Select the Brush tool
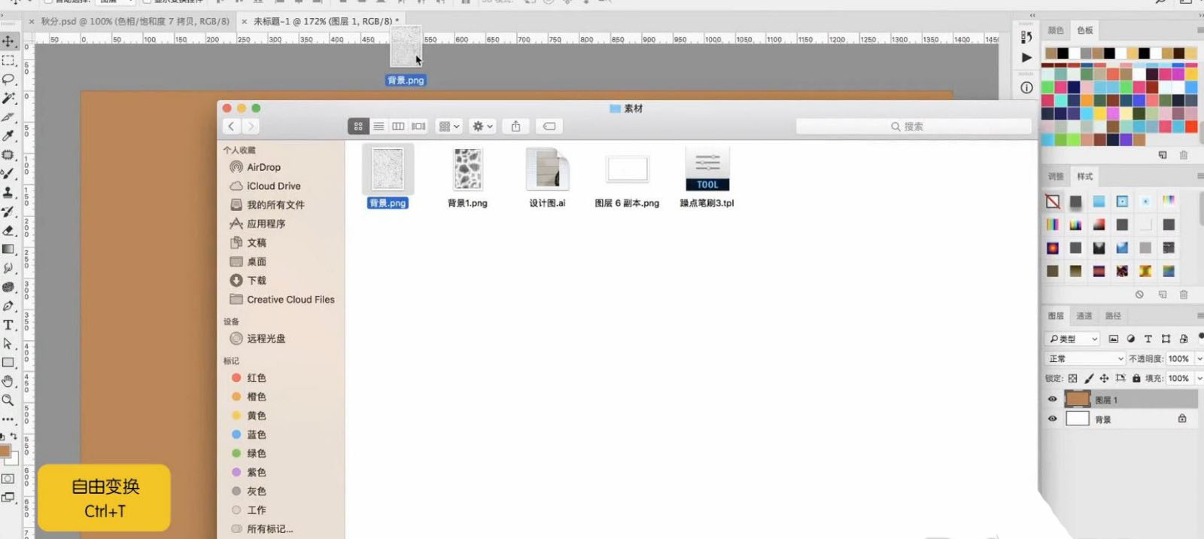The width and height of the screenshot is (1204, 539). click(x=8, y=173)
